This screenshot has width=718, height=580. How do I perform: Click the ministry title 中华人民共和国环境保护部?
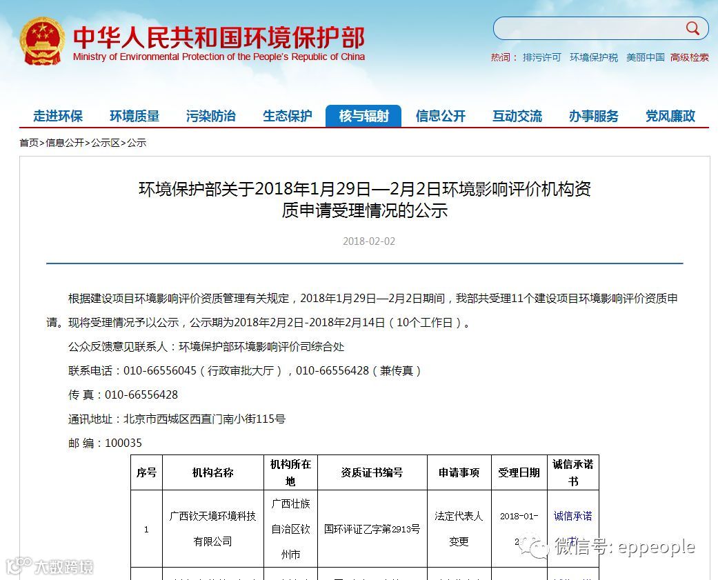pyautogui.click(x=219, y=37)
